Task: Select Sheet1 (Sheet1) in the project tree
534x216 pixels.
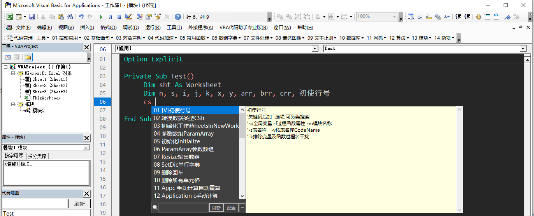Action: pyautogui.click(x=49, y=79)
